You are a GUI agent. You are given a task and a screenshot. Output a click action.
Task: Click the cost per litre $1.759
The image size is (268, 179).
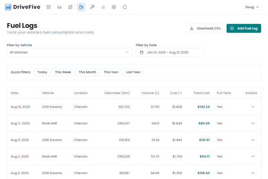tap(177, 156)
